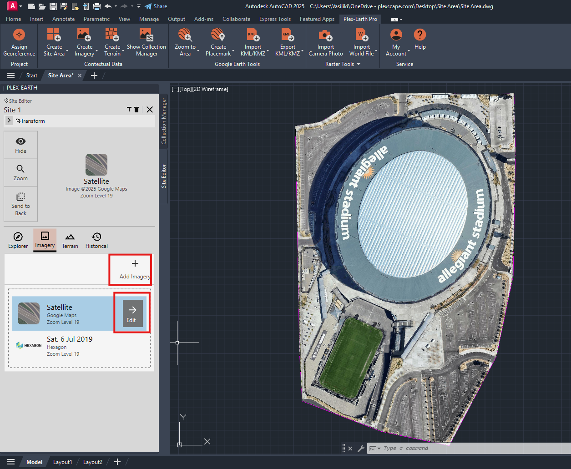Open the Undo history dropdown arrow

pos(116,6)
